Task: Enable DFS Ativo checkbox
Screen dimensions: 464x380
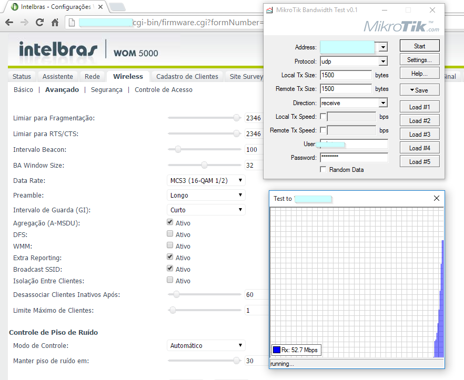Action: point(170,233)
